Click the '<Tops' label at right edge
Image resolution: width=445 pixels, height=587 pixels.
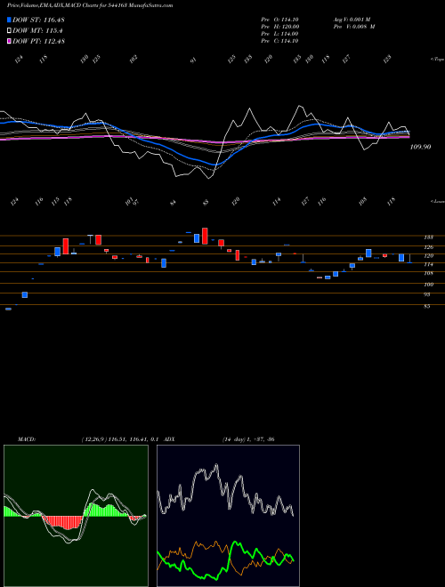pyautogui.click(x=436, y=60)
